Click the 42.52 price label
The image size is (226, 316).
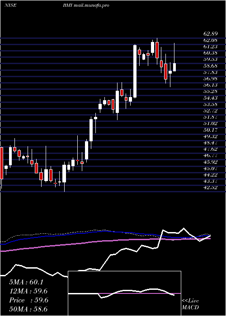pos(212,187)
